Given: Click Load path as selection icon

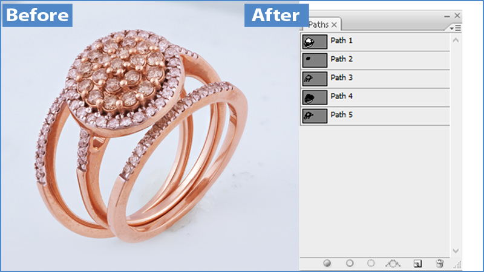Looking at the screenshot, I should [x=371, y=264].
